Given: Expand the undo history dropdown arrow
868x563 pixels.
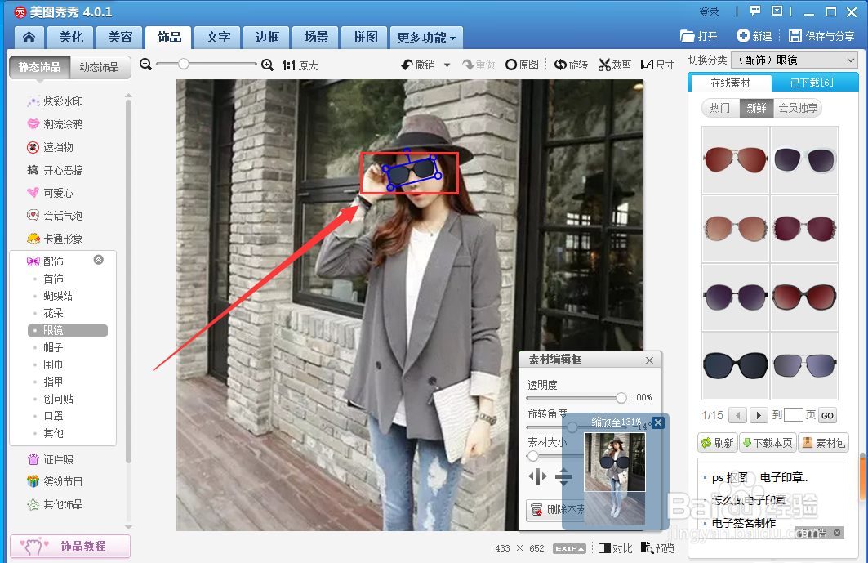Looking at the screenshot, I should [447, 65].
